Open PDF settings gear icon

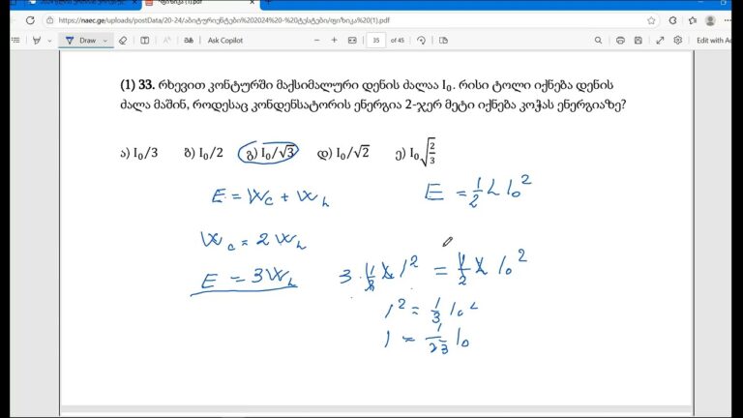click(x=678, y=41)
